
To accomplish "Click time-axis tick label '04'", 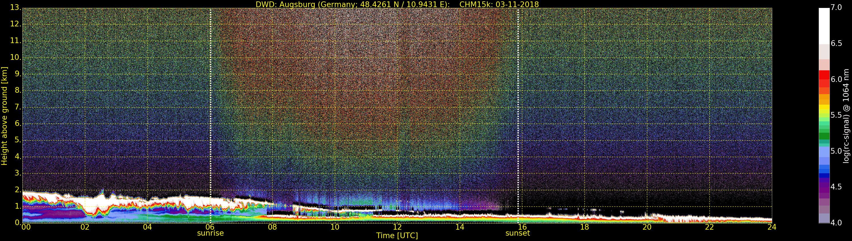I will [147, 227].
